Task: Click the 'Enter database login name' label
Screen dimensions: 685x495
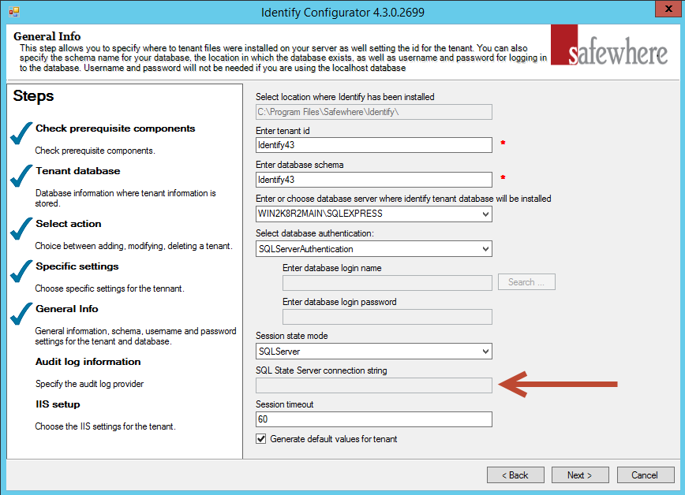Action: [x=332, y=267]
